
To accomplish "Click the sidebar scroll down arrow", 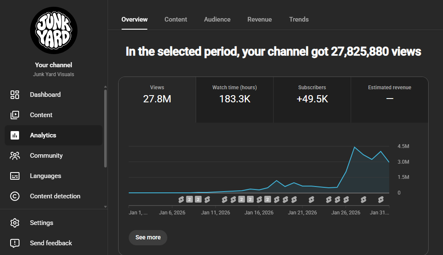I will pos(105,207).
